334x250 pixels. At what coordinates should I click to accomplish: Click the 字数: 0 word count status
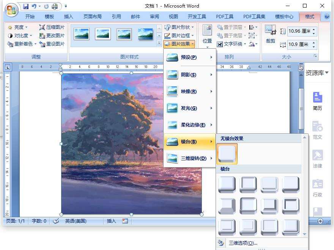pos(39,221)
